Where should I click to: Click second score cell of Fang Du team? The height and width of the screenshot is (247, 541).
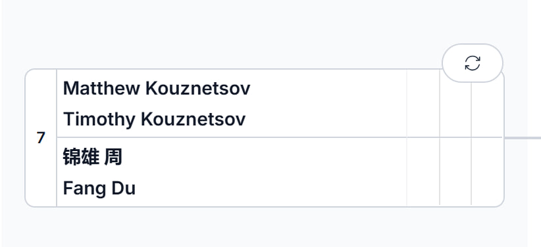455,171
